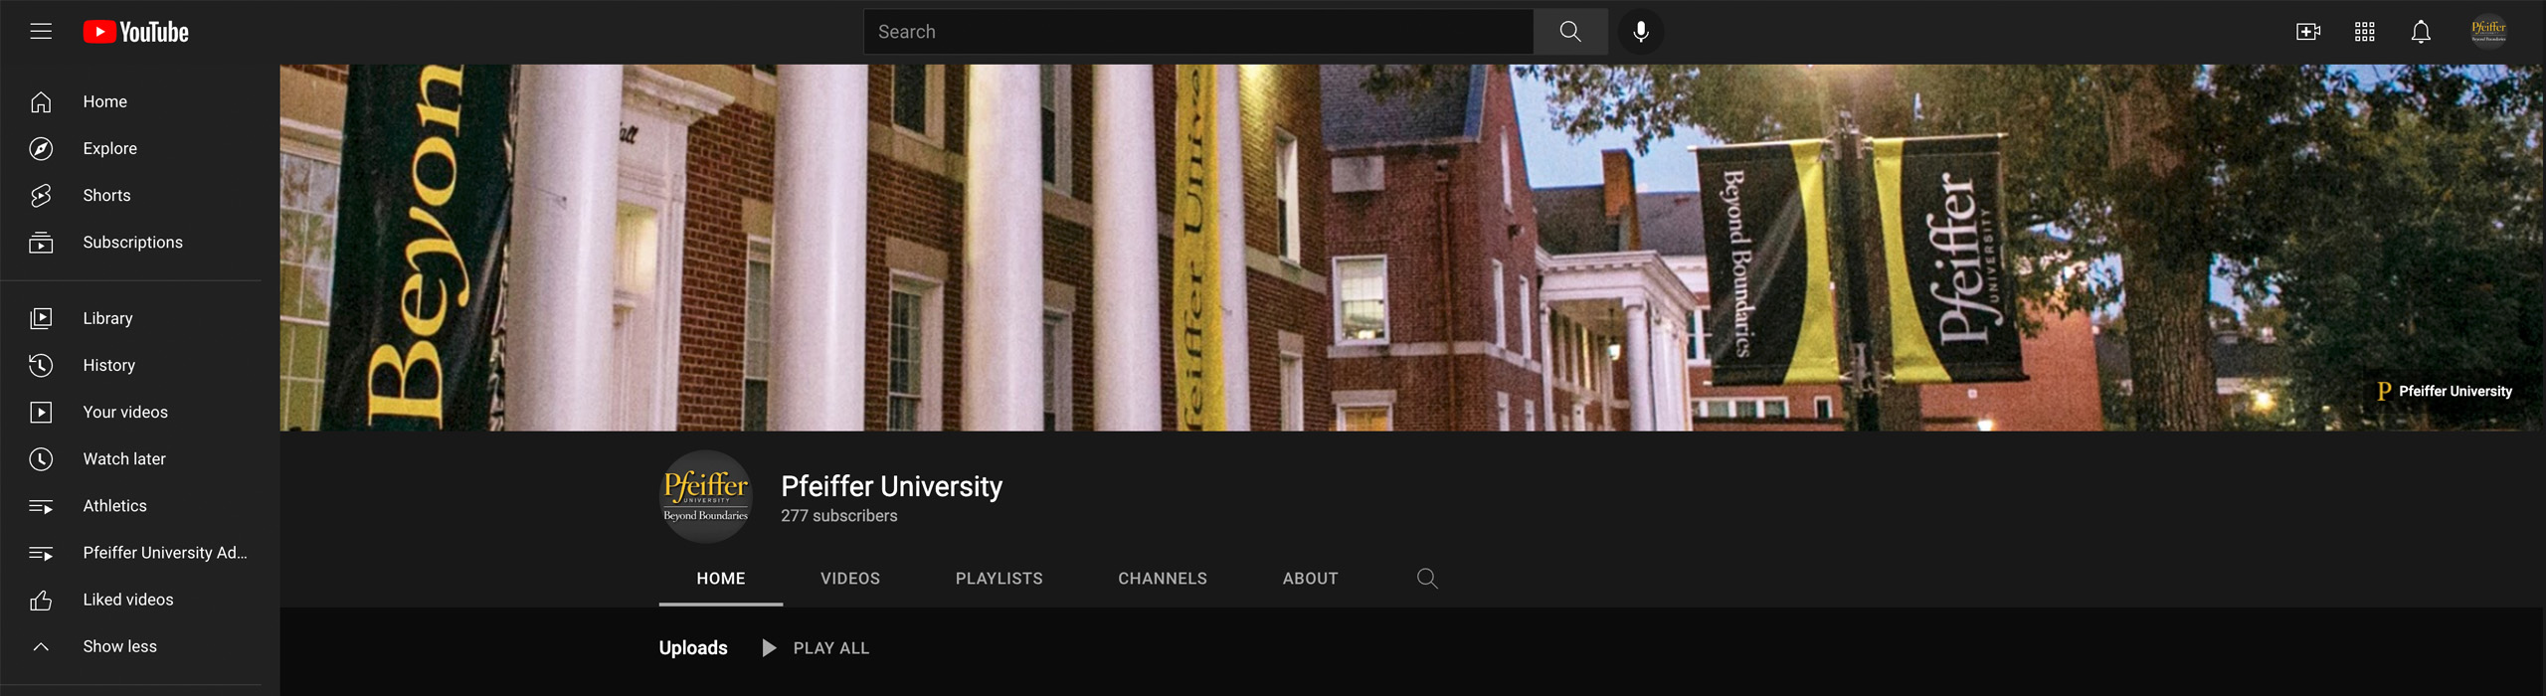Viewport: 2546px width, 696px height.
Task: Open the Uploads section link
Action: (693, 648)
